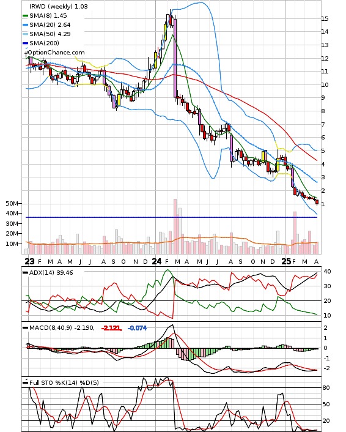Screen dimensions: 346x432
Task: Click the red MACD value -2.121
Action: 111,328
